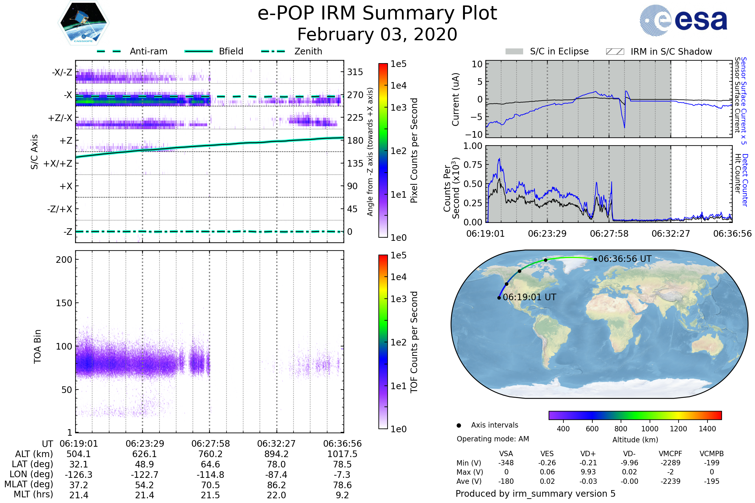
Task: Click the S/C in Eclipse gray legend patch
Action: (514, 52)
